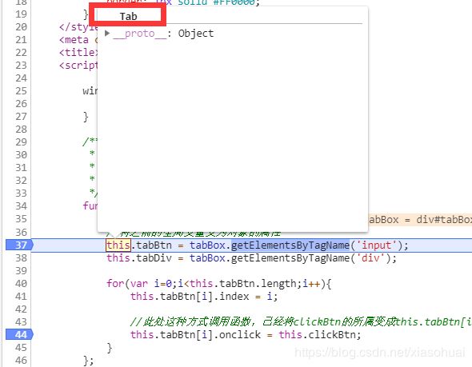Viewport: 472px width, 367px height.
Task: Click line number 40 in the gutter
Action: click(x=21, y=284)
